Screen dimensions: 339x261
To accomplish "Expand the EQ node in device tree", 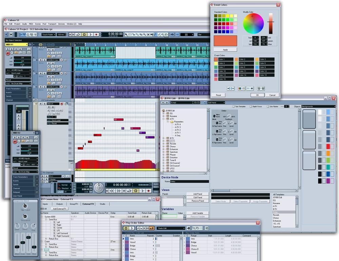I will pyautogui.click(x=163, y=113).
